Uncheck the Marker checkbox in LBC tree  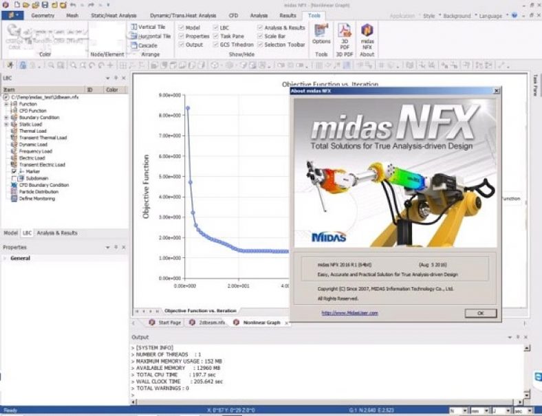click(14, 171)
